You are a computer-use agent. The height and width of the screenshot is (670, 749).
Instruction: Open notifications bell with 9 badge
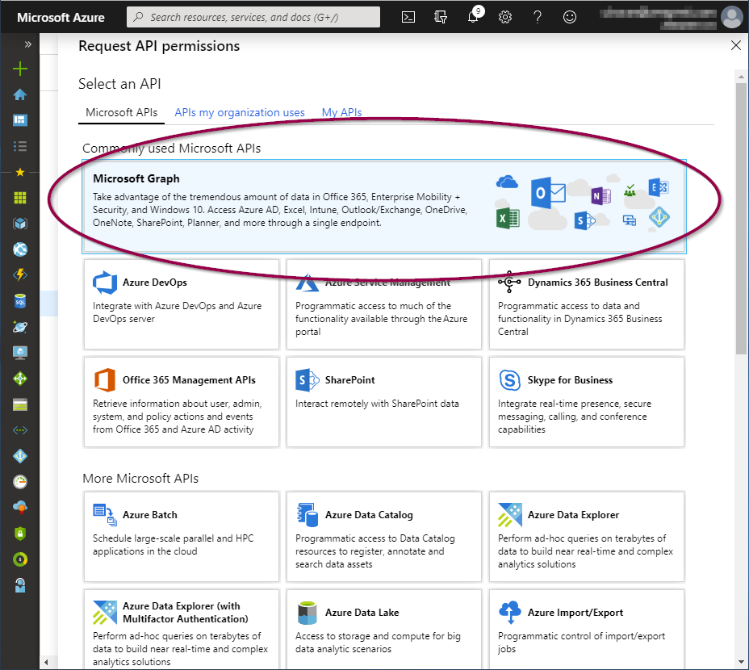pos(475,15)
